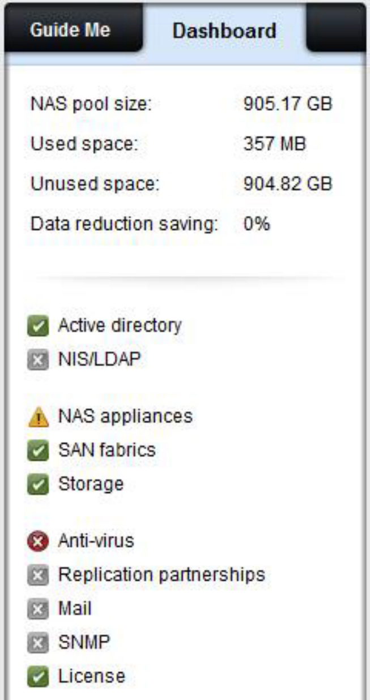Click the Unused space value 904.82 GB
Image resolution: width=370 pixels, height=700 pixels.
[x=287, y=183]
